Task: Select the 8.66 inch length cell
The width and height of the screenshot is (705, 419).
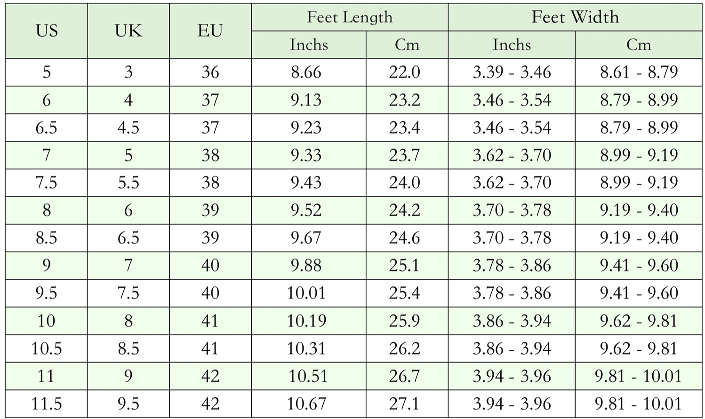Action: pos(306,72)
